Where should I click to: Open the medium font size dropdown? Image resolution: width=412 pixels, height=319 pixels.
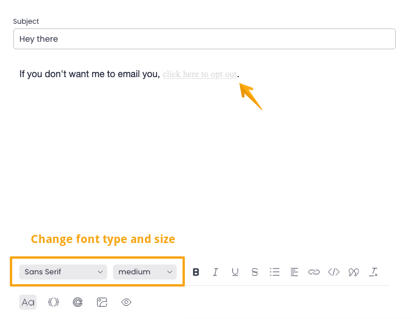tap(145, 271)
